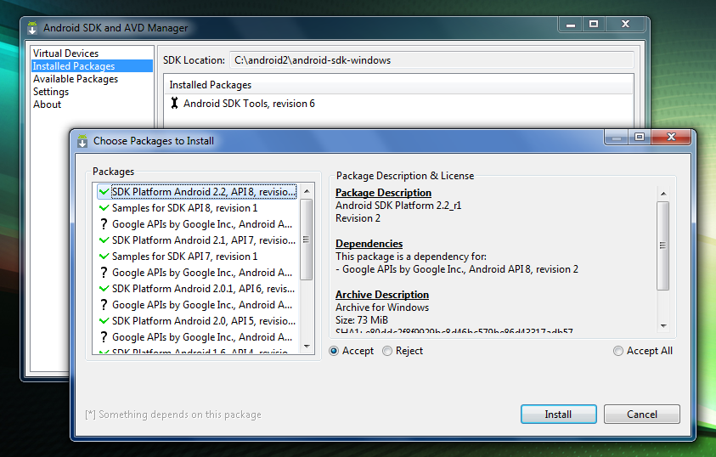
Task: Open Settings in the manager sidebar
Action: [x=51, y=92]
